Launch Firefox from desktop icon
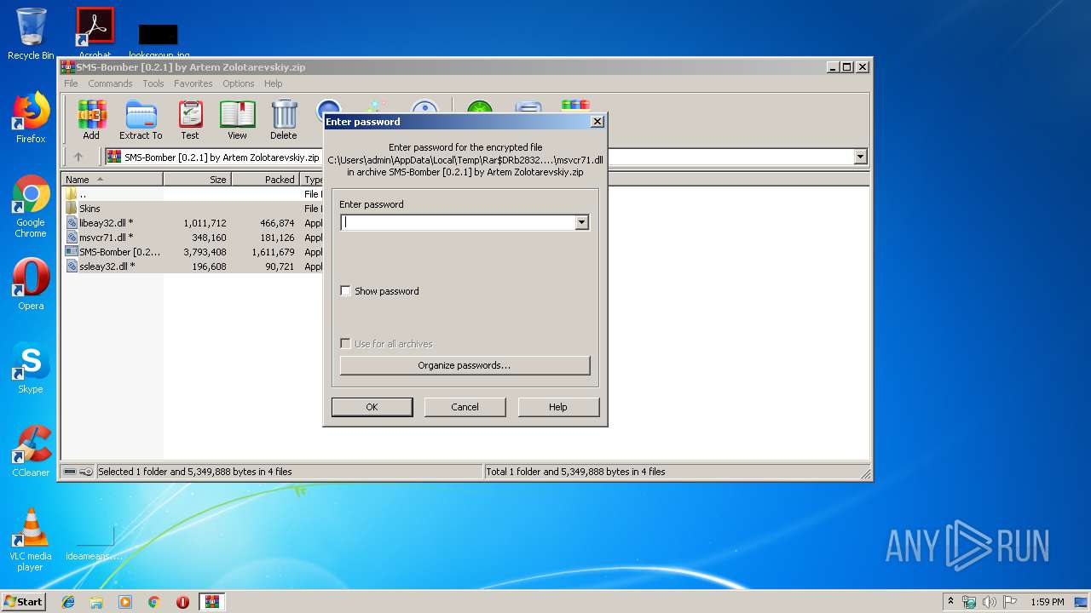 (31, 117)
